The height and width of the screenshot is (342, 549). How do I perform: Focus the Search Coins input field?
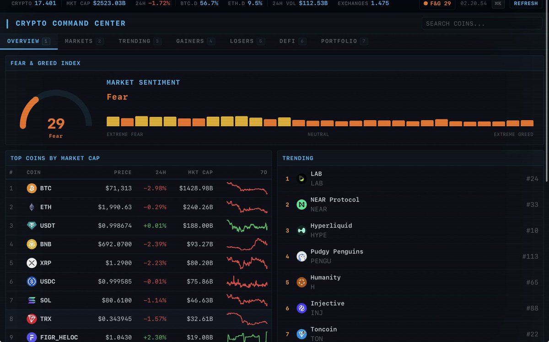coord(482,23)
